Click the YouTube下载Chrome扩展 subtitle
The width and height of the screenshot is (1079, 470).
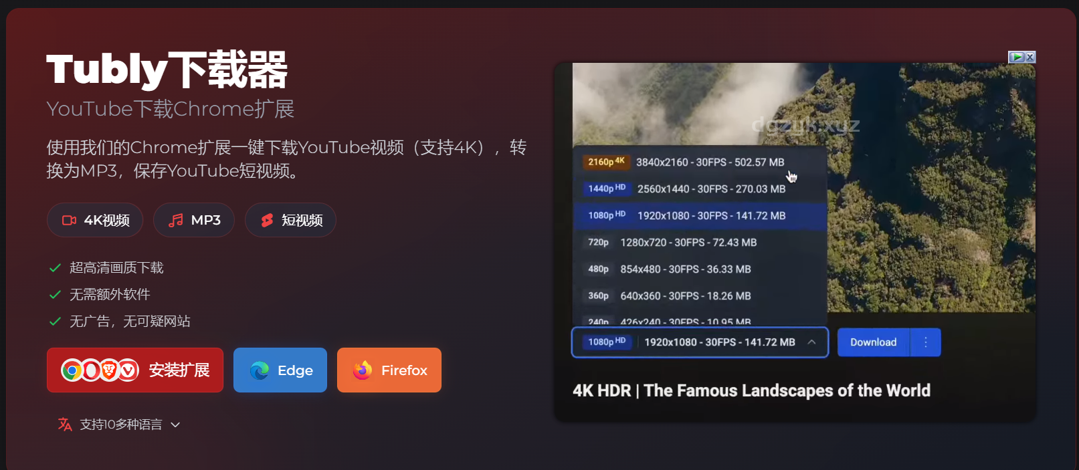tap(171, 109)
